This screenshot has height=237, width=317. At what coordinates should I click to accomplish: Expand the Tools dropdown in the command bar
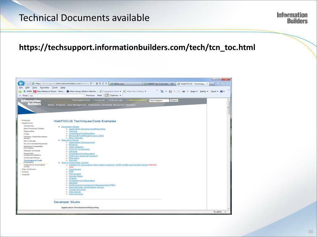click(214, 91)
